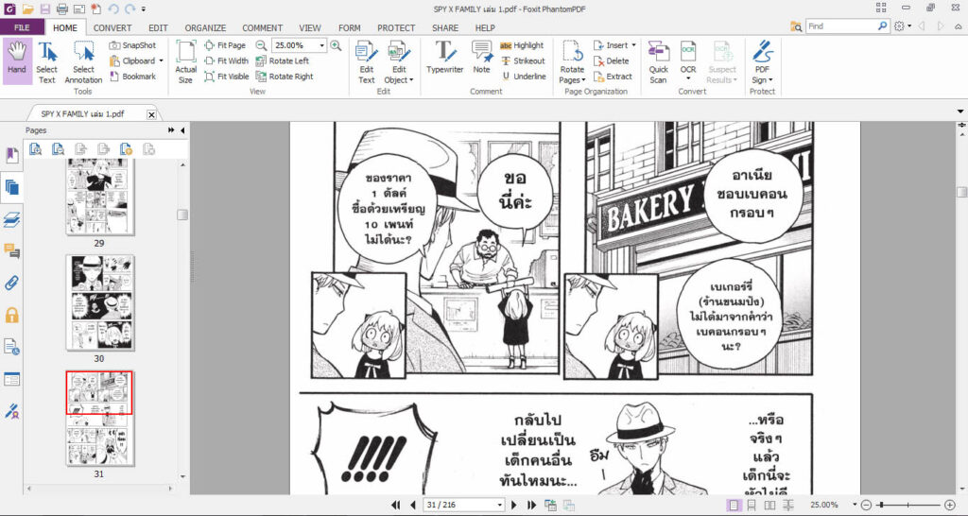Add a Note comment
The width and height of the screenshot is (968, 516).
point(481,58)
